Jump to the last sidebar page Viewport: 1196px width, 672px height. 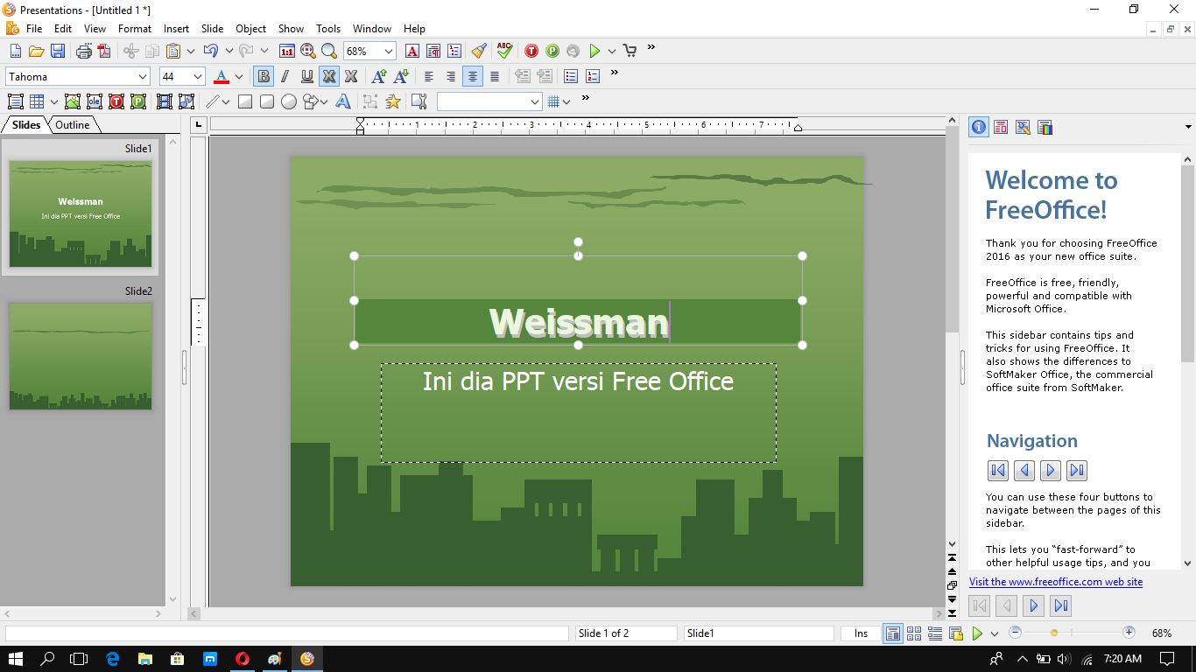pyautogui.click(x=1061, y=605)
